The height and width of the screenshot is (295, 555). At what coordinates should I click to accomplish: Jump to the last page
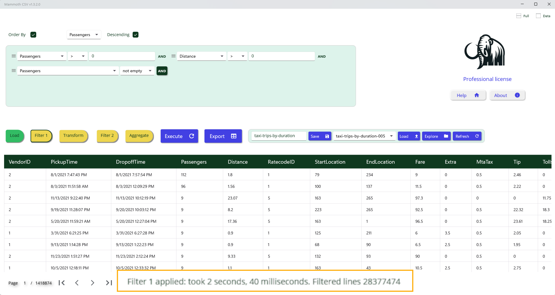109,283
